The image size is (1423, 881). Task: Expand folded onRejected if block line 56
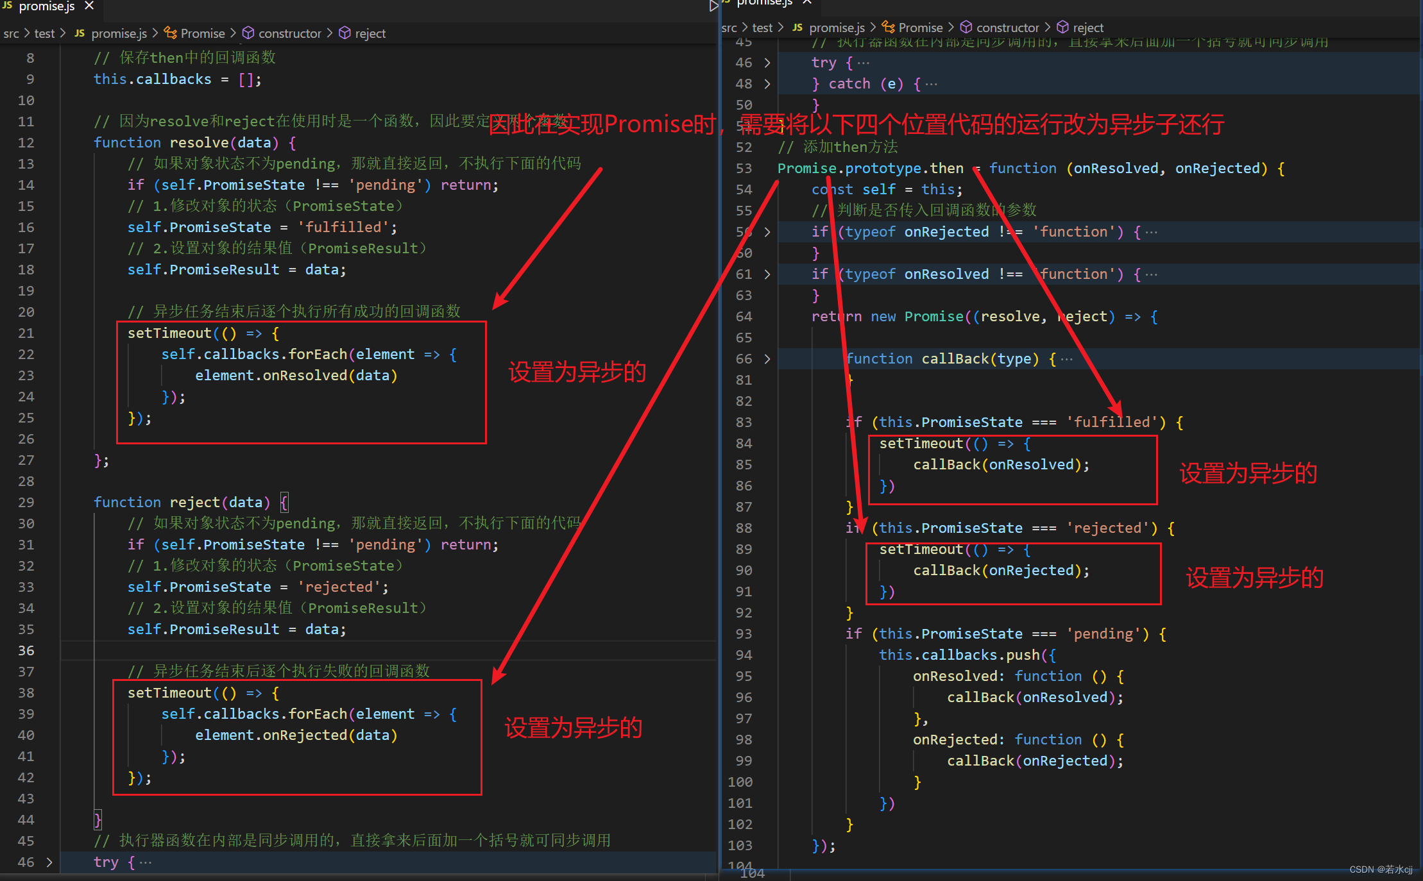(x=767, y=231)
